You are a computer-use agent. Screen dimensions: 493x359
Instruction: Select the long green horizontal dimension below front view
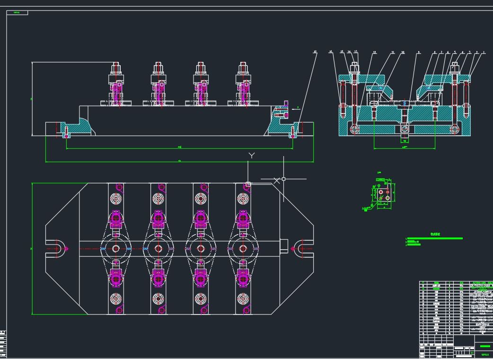[x=179, y=162]
